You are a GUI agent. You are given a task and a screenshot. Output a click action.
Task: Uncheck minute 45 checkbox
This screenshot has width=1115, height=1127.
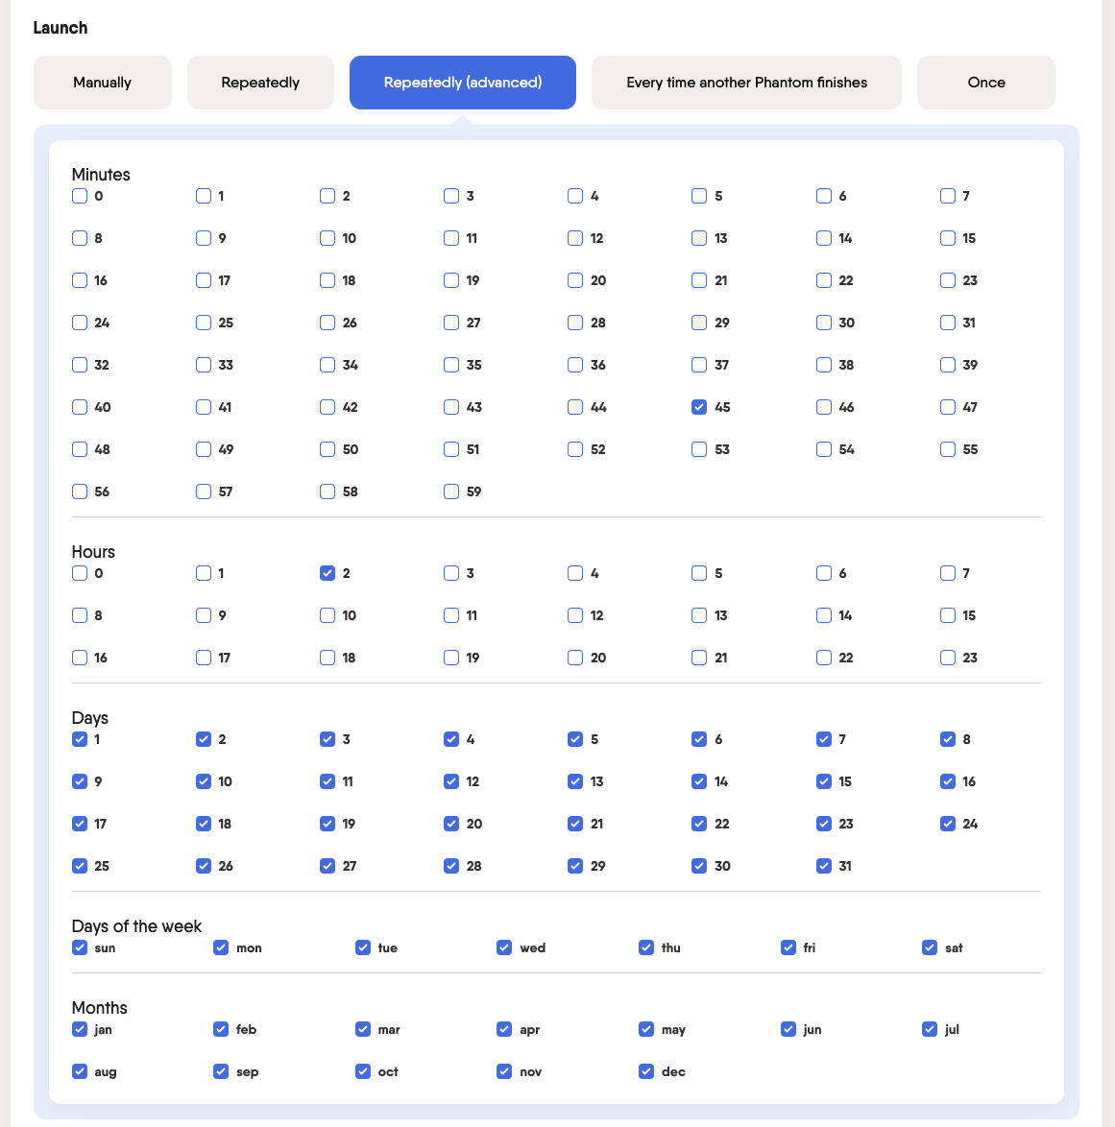699,407
